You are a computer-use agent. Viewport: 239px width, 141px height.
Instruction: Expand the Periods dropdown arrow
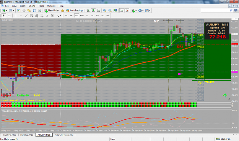tap(143, 11)
